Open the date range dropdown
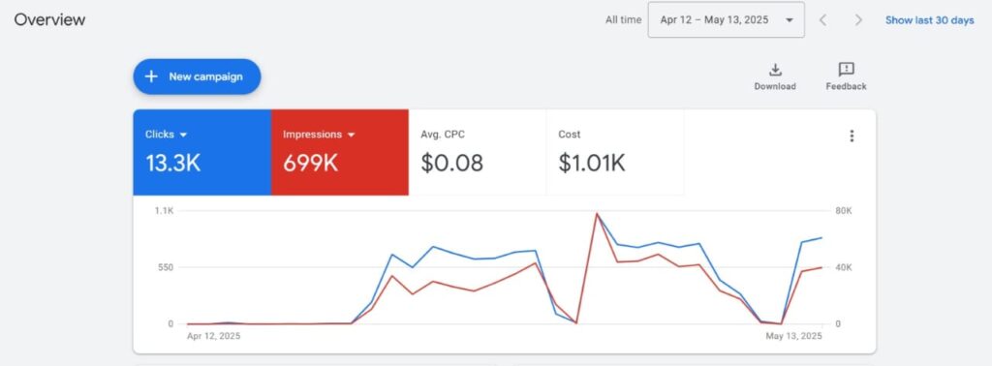The image size is (992, 366). click(727, 19)
